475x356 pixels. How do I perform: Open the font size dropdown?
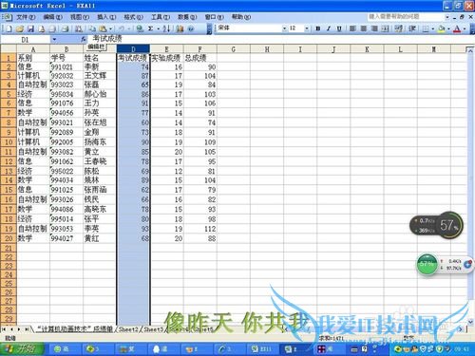click(x=307, y=28)
